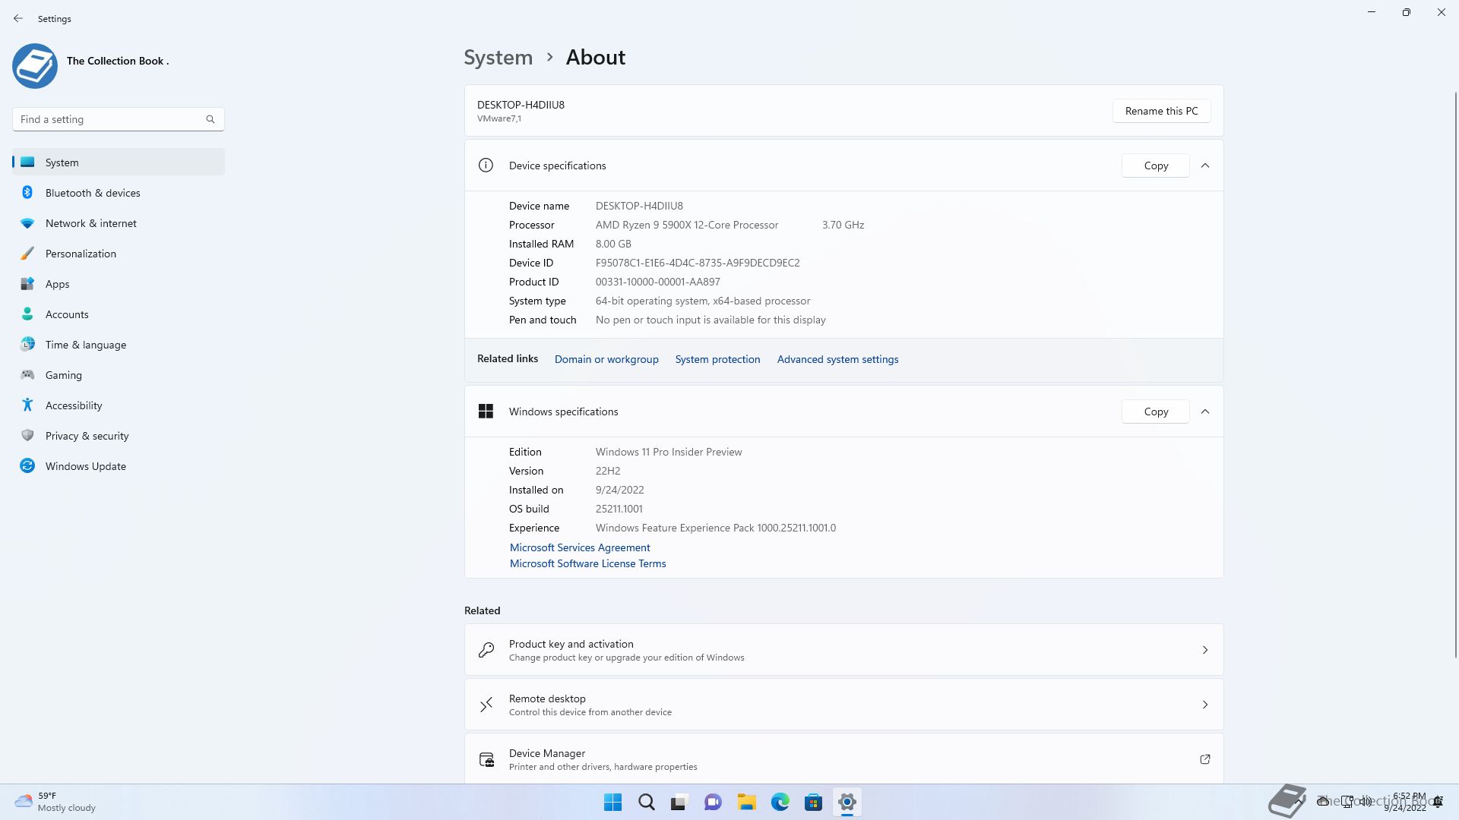Select Windows 11 Pro Insider Preview text
This screenshot has height=820, width=1459.
pos(669,452)
